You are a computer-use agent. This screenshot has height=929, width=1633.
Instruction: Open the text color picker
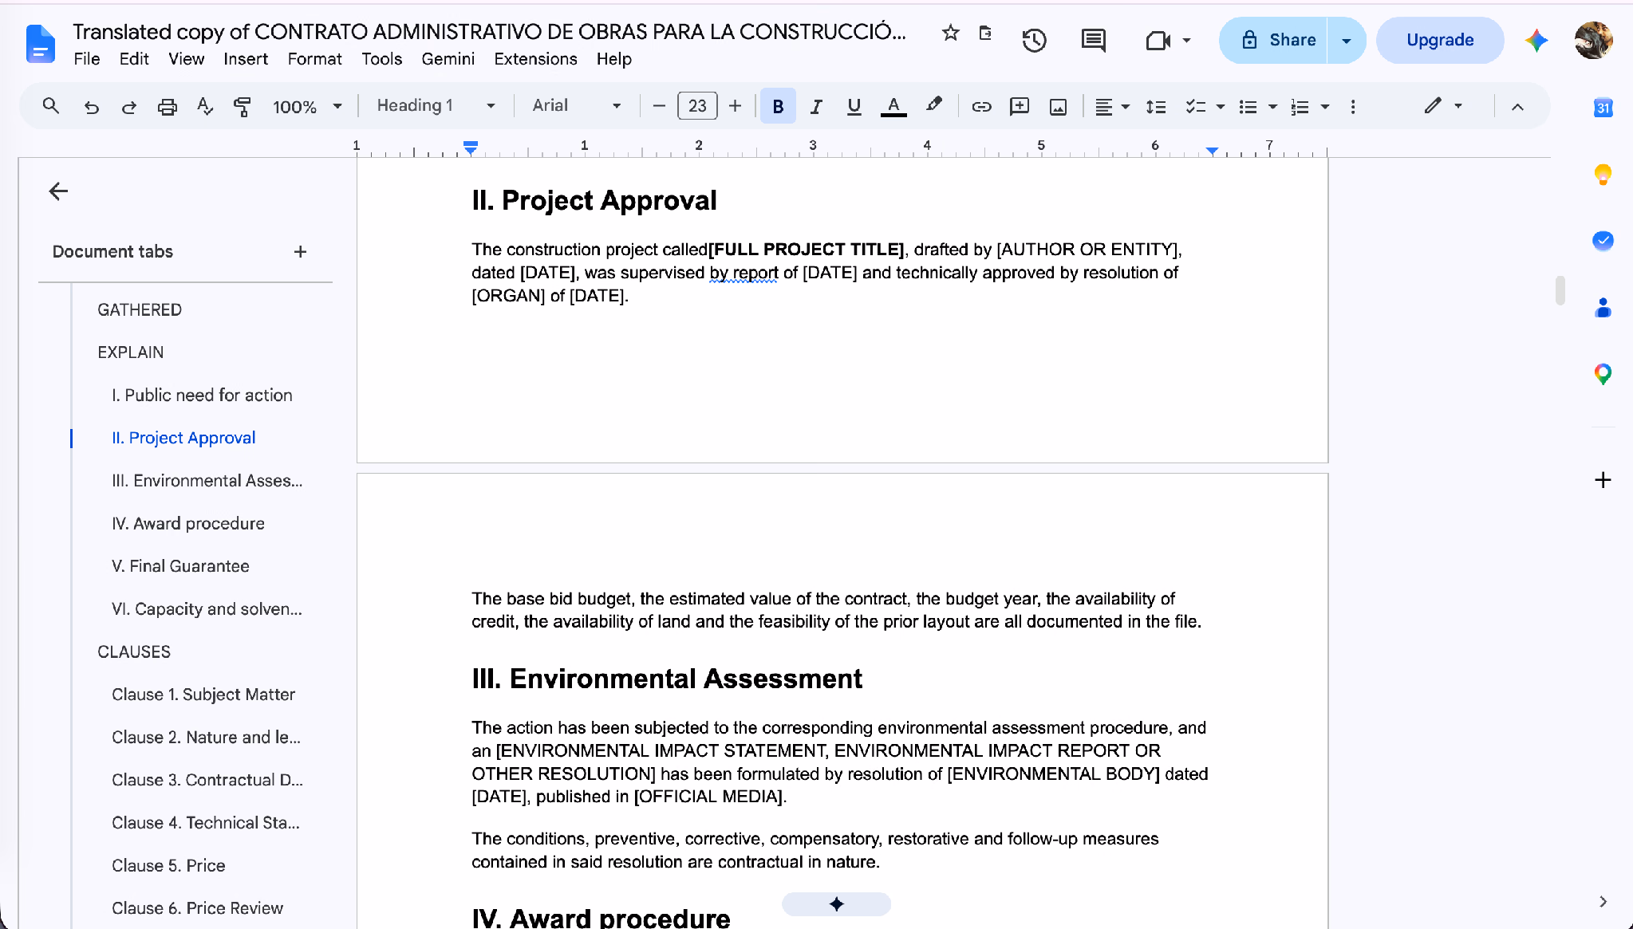pyautogui.click(x=893, y=106)
